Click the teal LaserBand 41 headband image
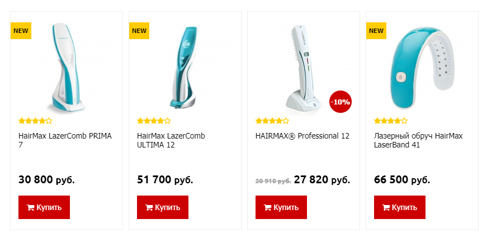Image resolution: width=501 pixels, height=233 pixels. [422, 68]
